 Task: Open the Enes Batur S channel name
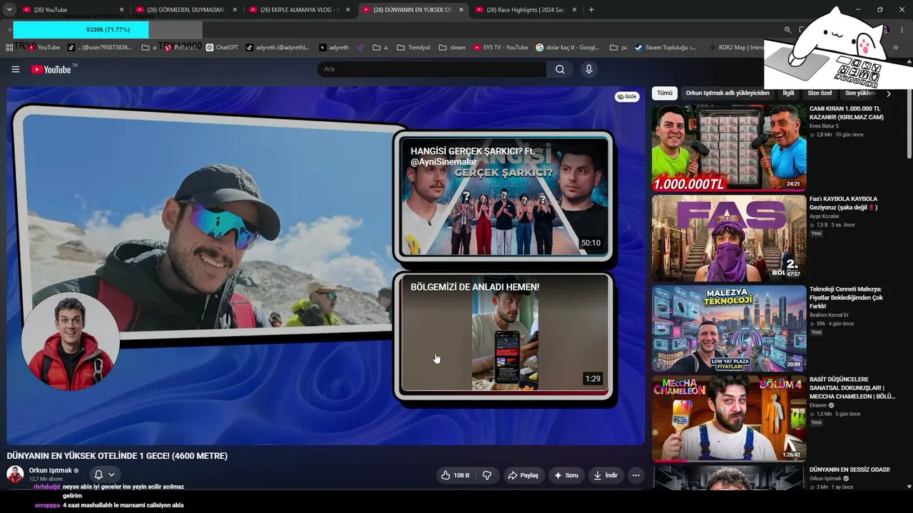(x=824, y=126)
